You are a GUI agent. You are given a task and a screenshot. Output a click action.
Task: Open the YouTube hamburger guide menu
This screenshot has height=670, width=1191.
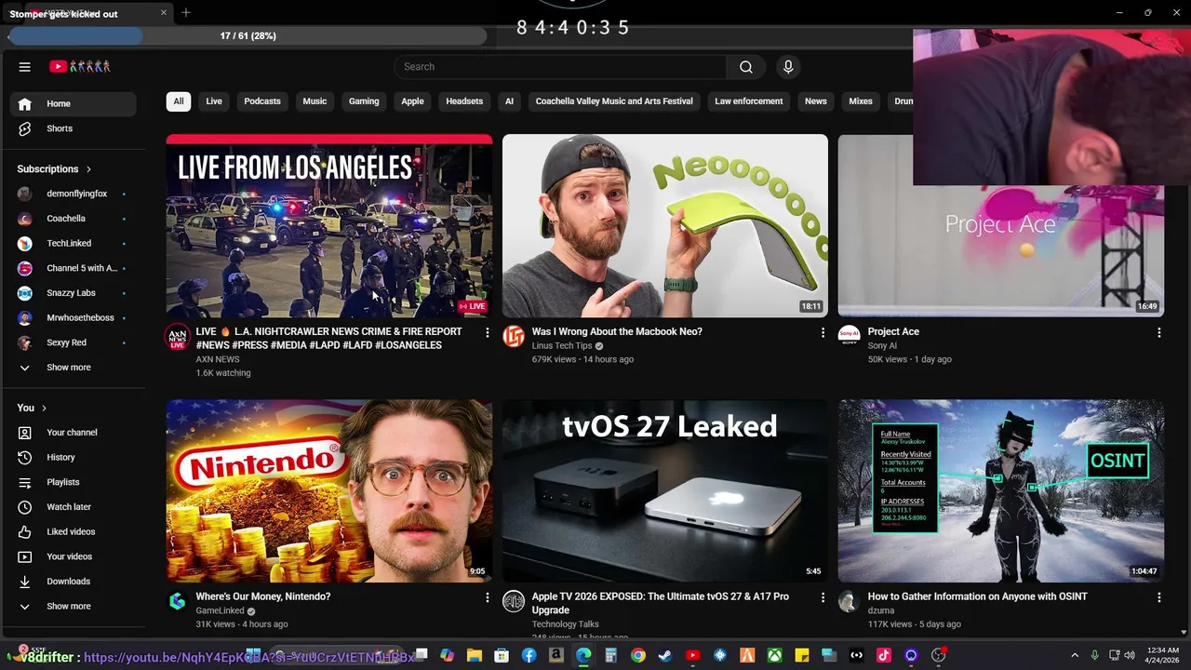25,67
